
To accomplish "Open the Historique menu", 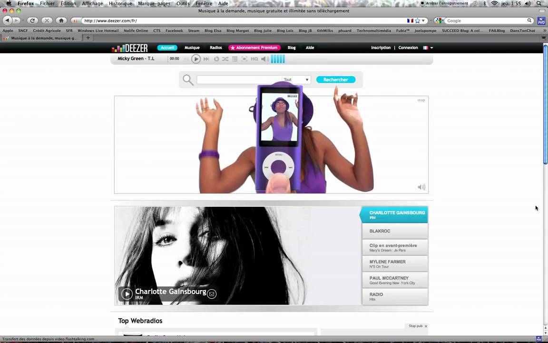I will [x=120, y=3].
